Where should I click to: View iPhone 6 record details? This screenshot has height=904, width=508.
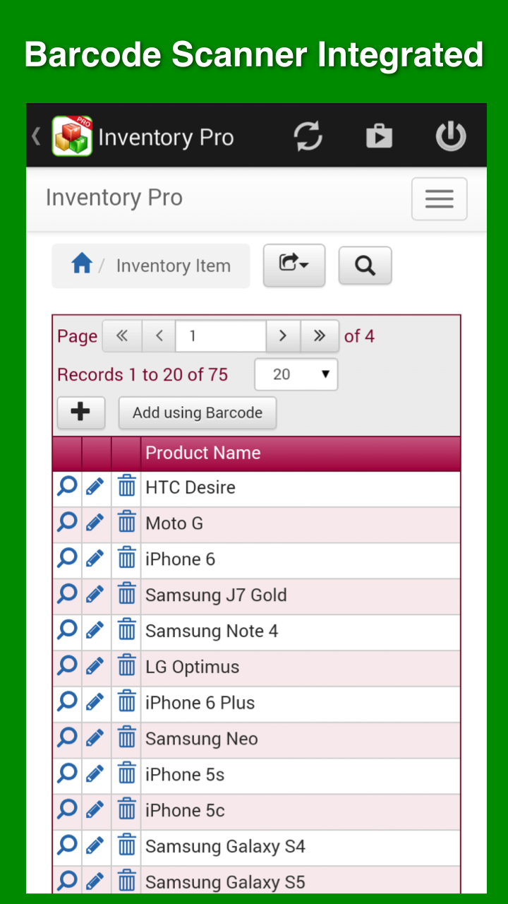pyautogui.click(x=67, y=559)
